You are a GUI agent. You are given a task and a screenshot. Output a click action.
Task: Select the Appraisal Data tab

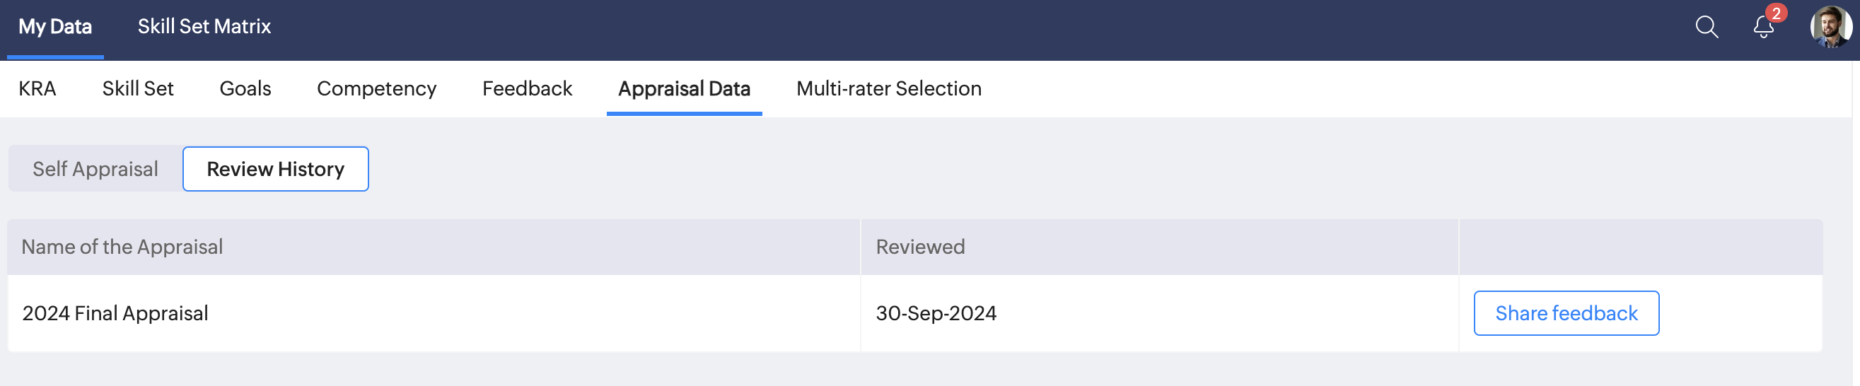(x=684, y=89)
